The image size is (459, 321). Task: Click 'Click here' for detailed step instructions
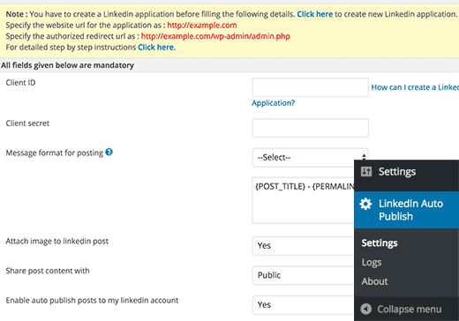(x=156, y=48)
